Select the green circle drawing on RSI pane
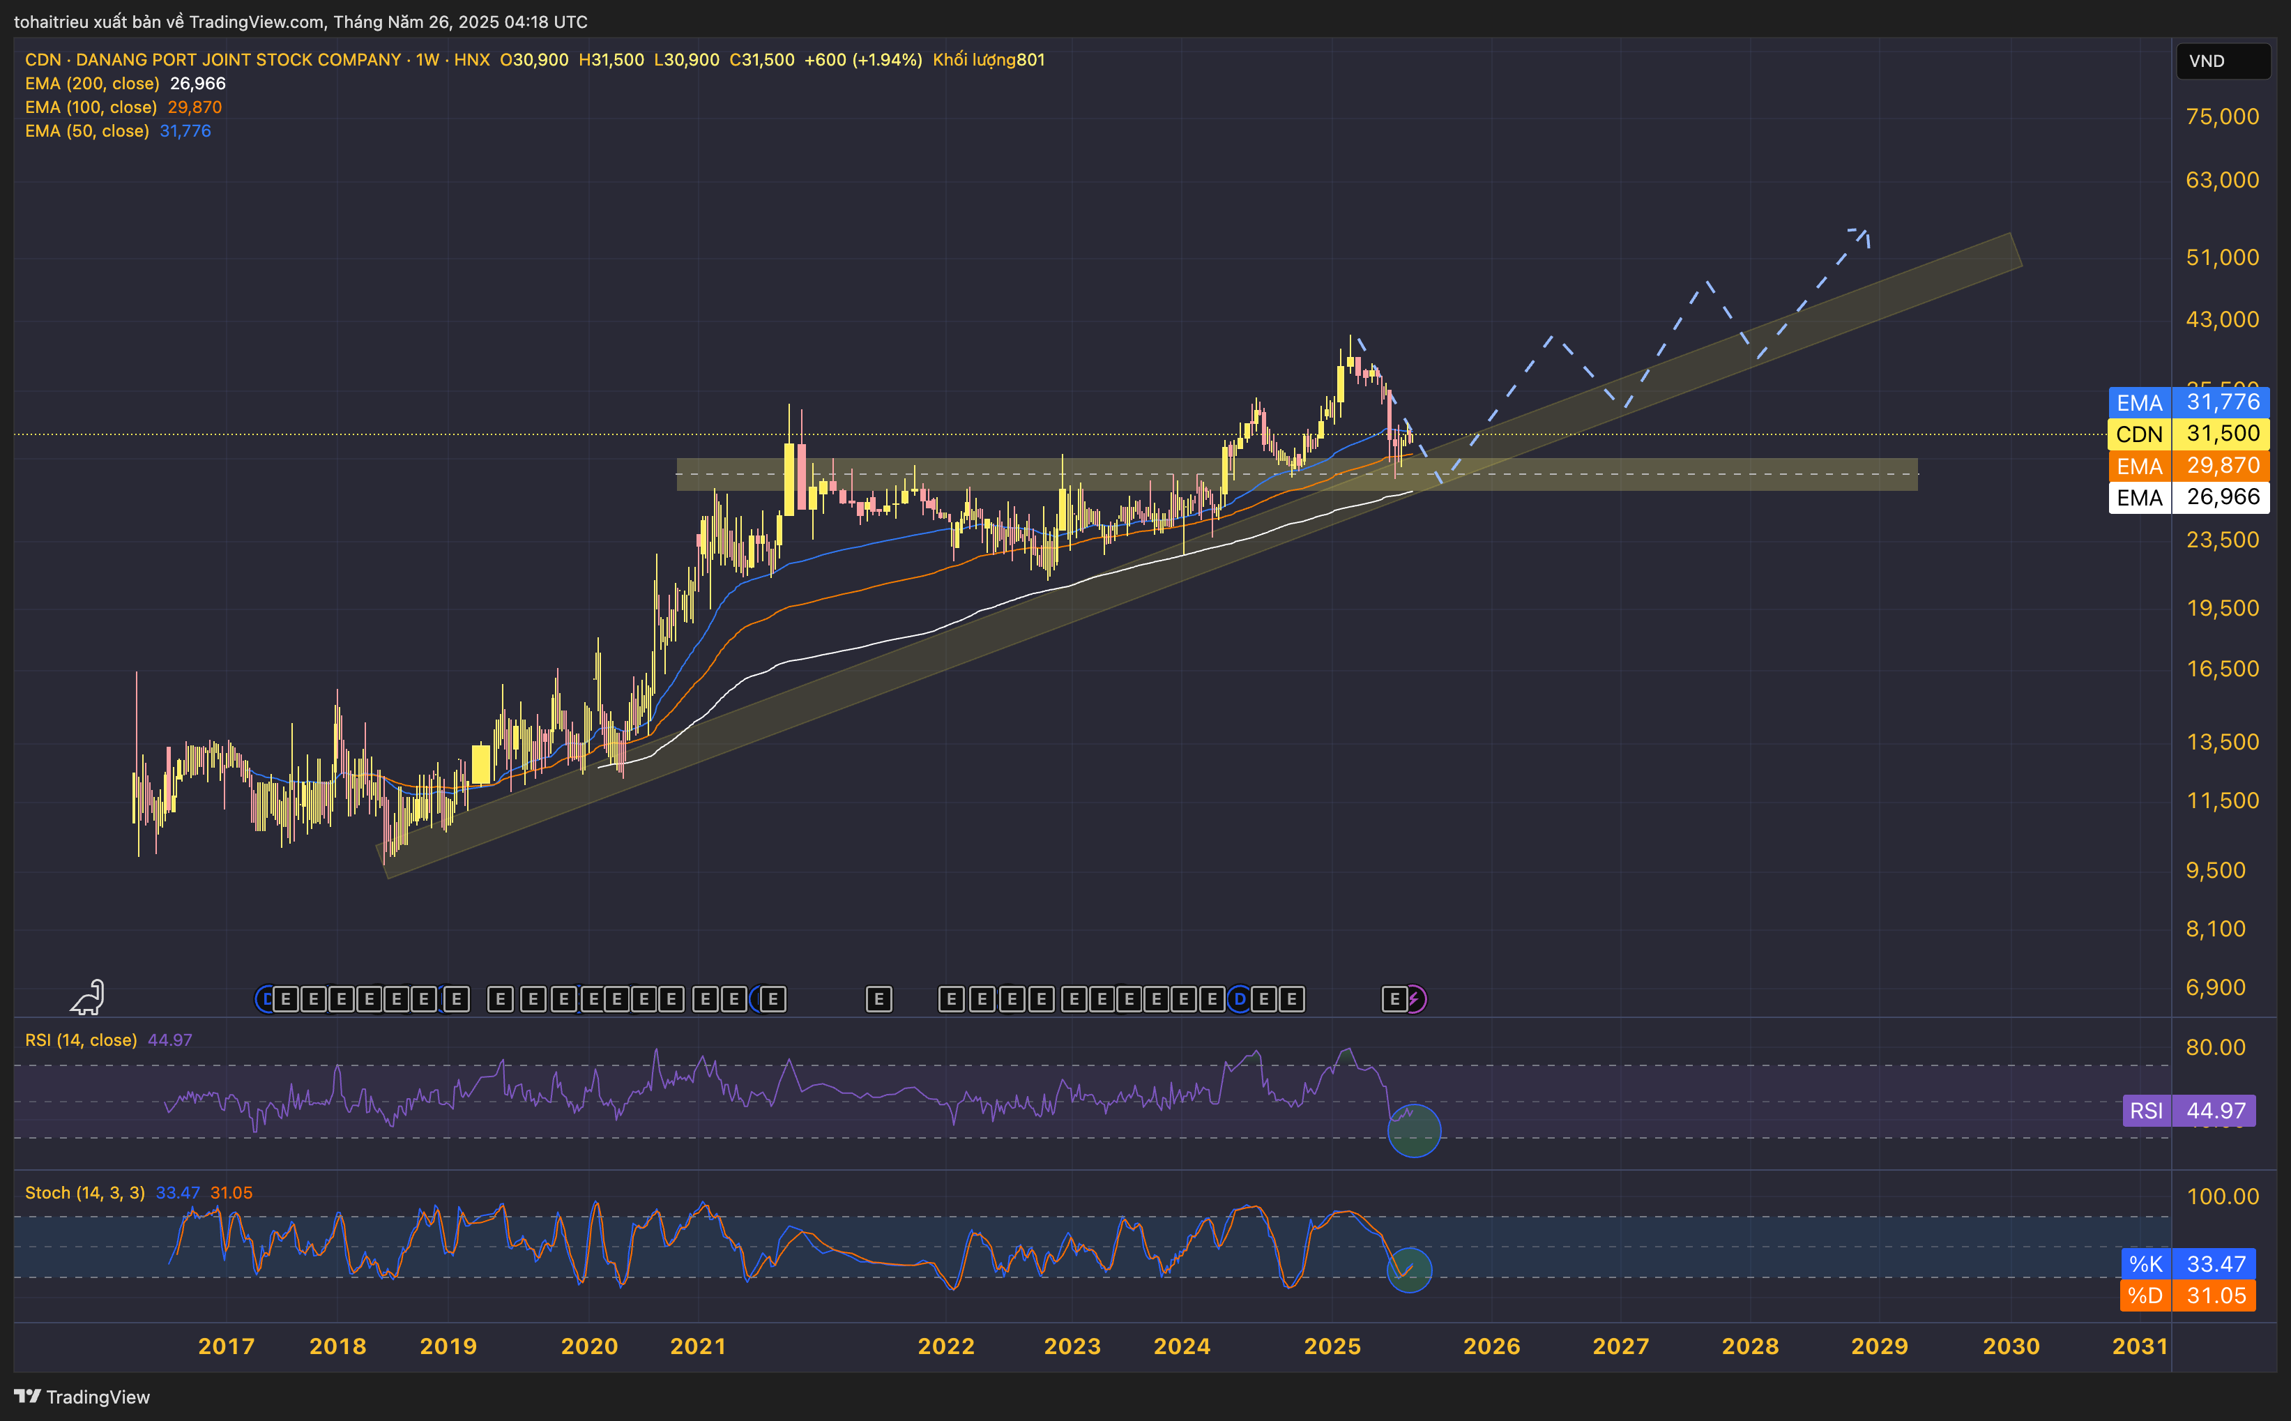 point(1413,1131)
